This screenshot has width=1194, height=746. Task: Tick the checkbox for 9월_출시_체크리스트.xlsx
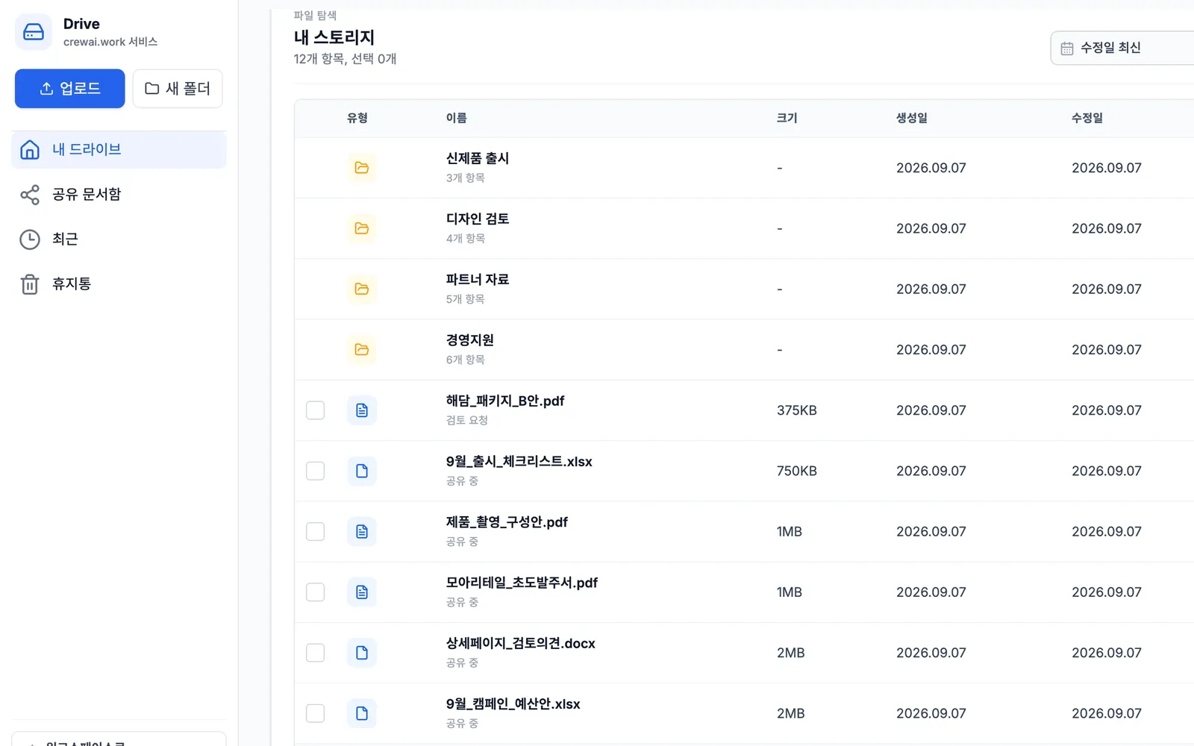tap(316, 471)
